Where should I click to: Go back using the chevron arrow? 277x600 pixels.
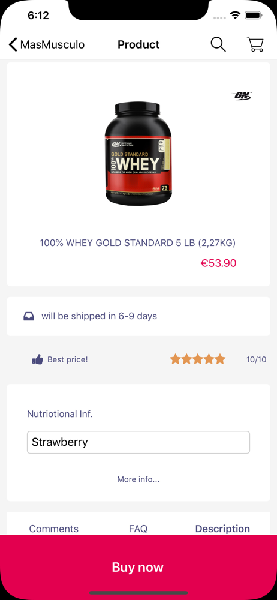13,45
